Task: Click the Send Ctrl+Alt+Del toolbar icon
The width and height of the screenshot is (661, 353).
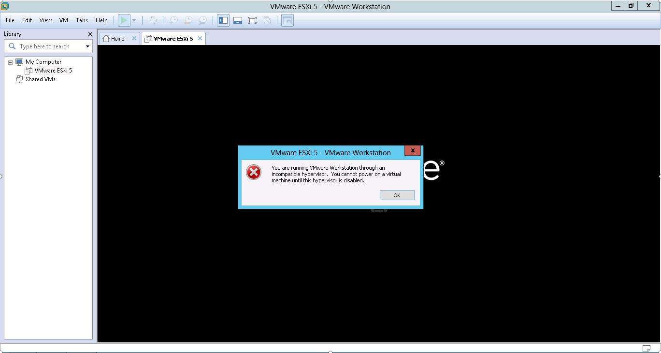Action: click(153, 20)
